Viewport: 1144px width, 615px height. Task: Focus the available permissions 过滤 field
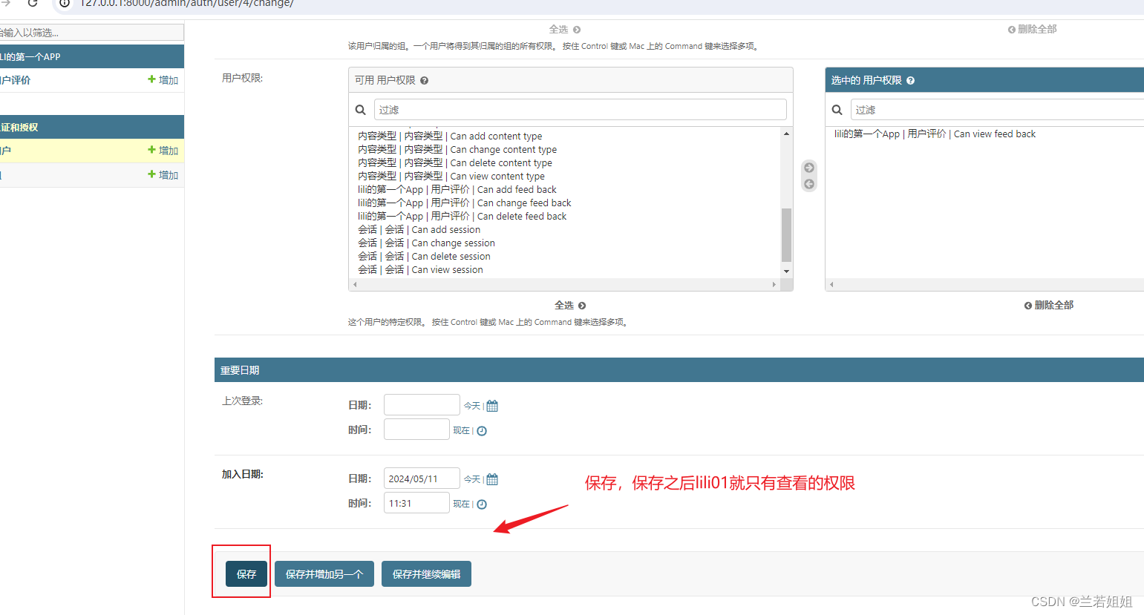(581, 110)
